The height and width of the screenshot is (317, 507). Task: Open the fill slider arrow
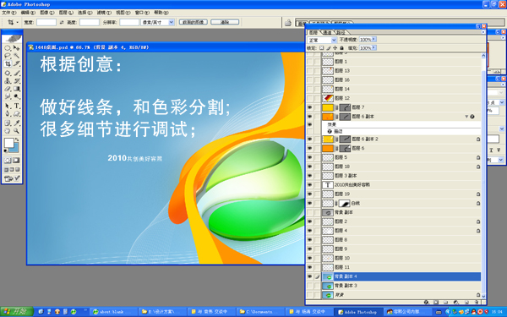click(373, 48)
